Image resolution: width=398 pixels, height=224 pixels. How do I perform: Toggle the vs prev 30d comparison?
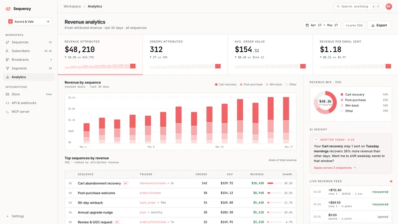pos(354,25)
